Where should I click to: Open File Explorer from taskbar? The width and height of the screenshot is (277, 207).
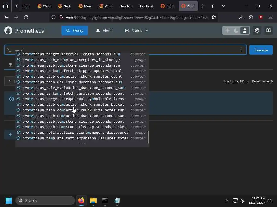point(93,201)
